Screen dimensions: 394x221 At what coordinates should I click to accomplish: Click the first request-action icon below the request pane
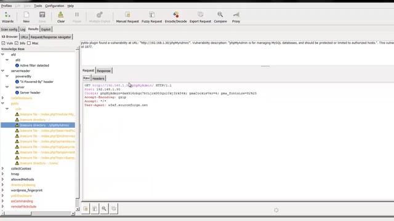[x=86, y=209]
